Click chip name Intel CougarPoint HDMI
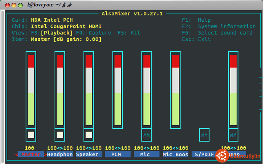263x164 pixels. click(66, 27)
